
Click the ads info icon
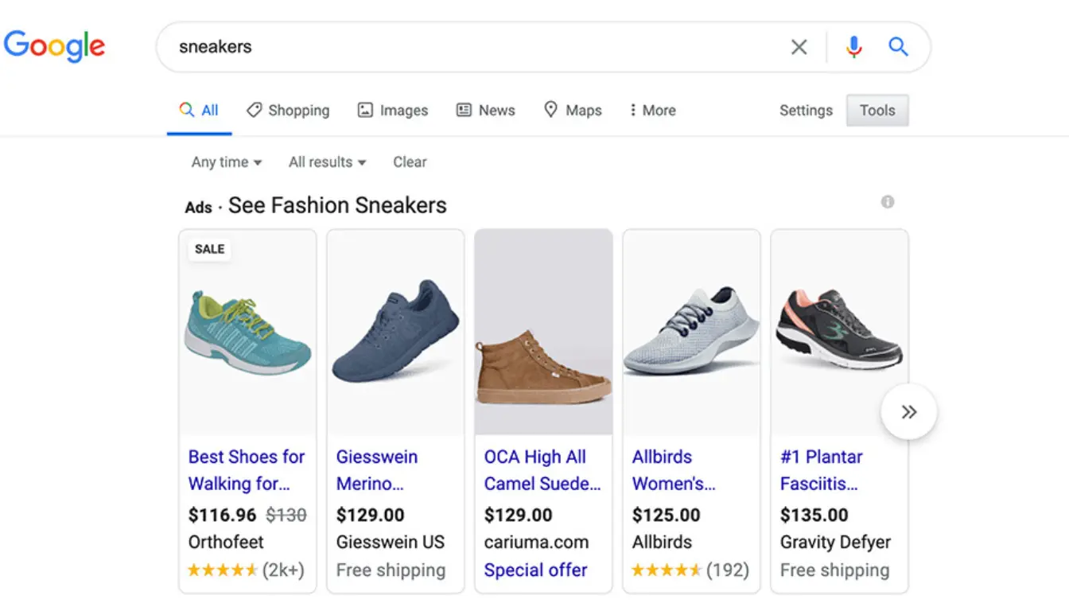click(x=888, y=202)
